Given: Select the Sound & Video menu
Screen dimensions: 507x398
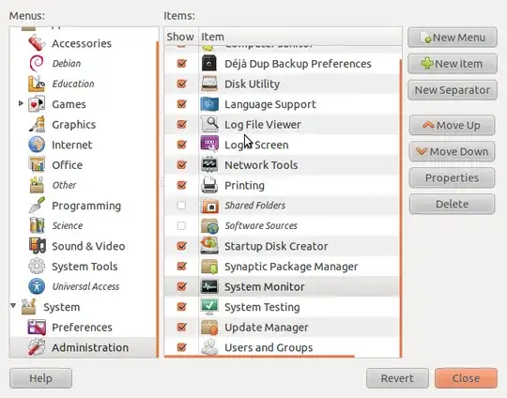Looking at the screenshot, I should [x=88, y=246].
